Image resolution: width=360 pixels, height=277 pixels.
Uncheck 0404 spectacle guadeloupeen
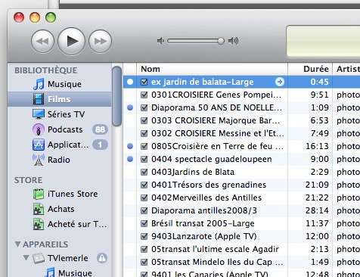coord(144,159)
